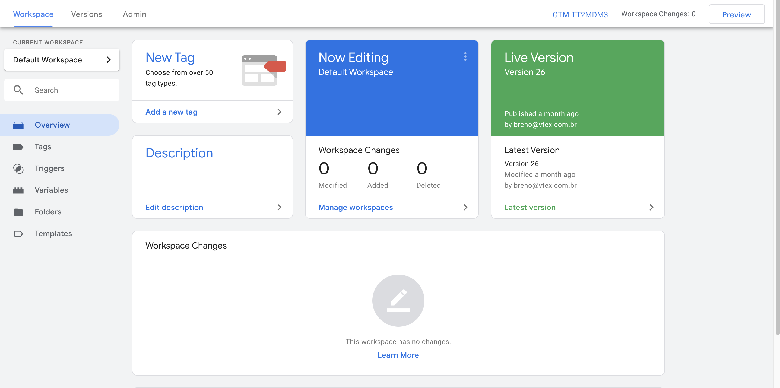Expand the Default Workspace selector
Screen dimensions: 780x388
click(x=62, y=60)
